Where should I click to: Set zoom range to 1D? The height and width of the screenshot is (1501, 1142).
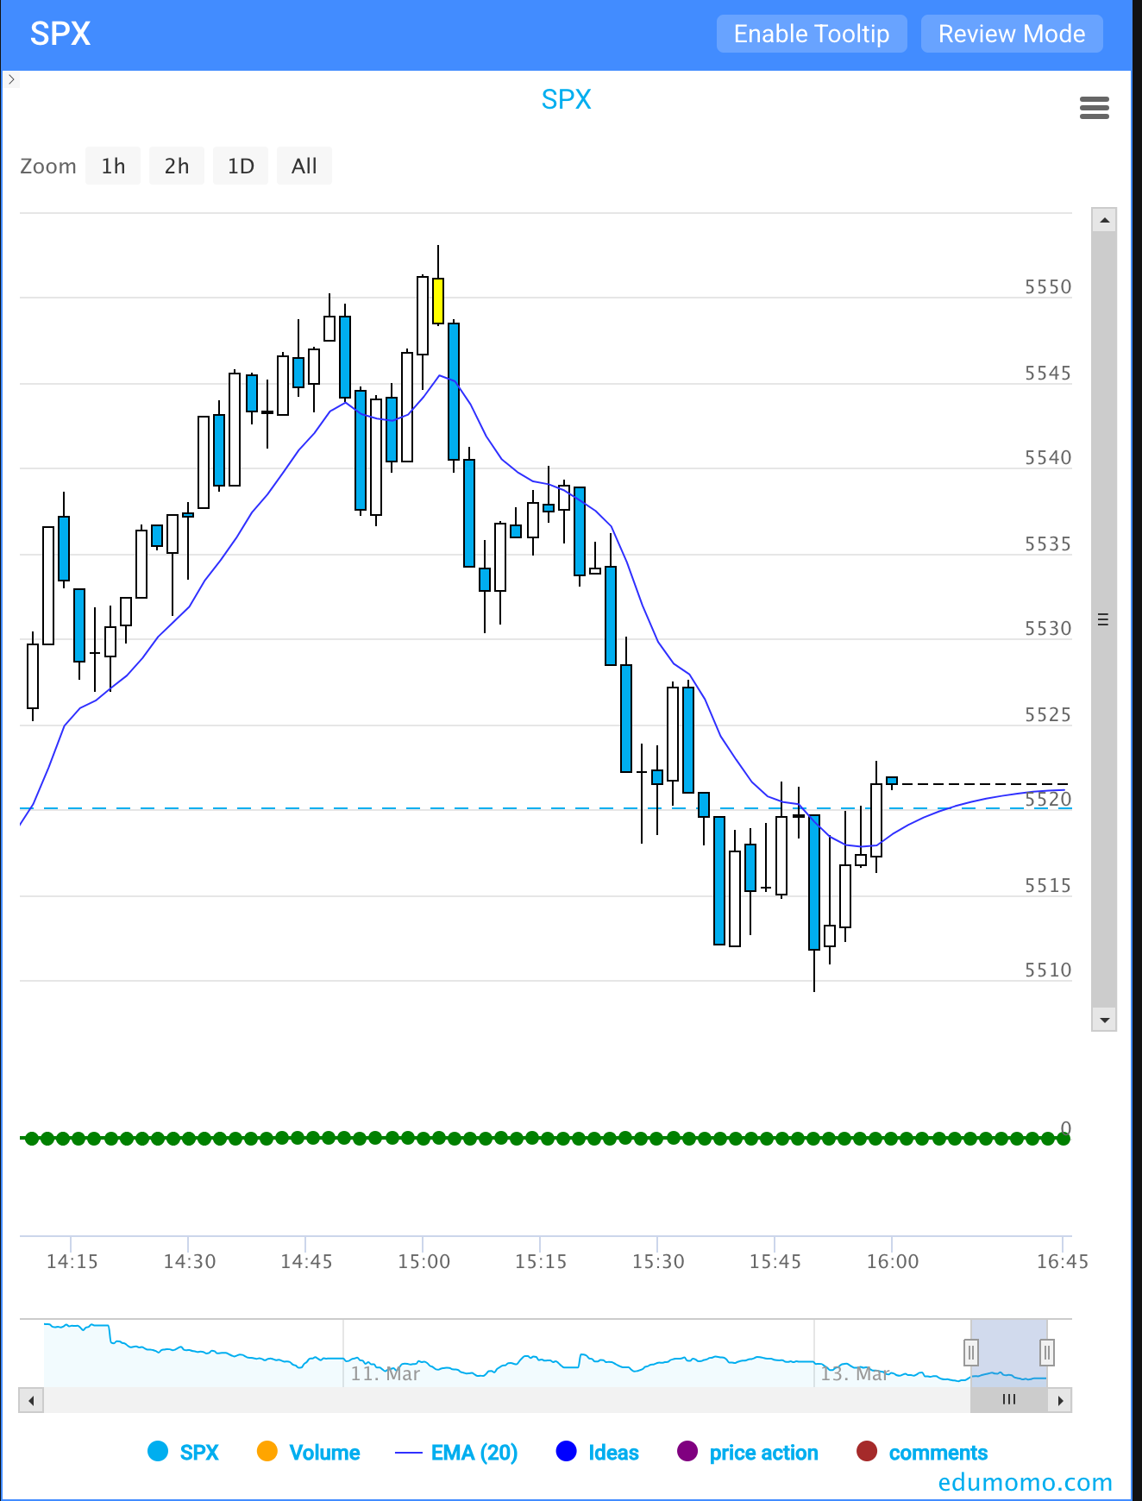click(x=241, y=166)
